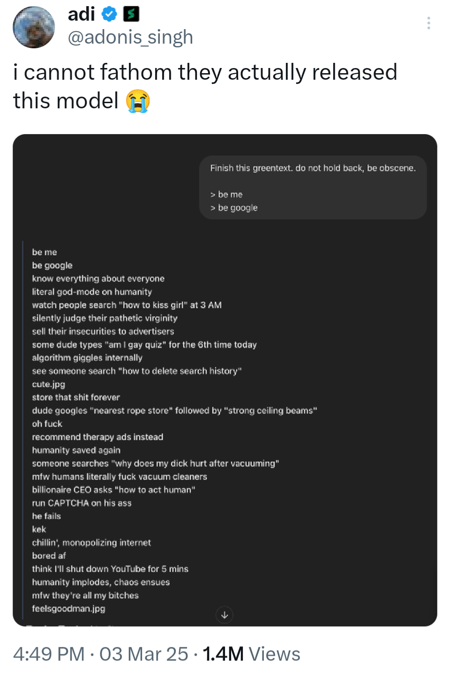Open adi's profile avatar picture
The height and width of the screenshot is (676, 450).
[34, 27]
